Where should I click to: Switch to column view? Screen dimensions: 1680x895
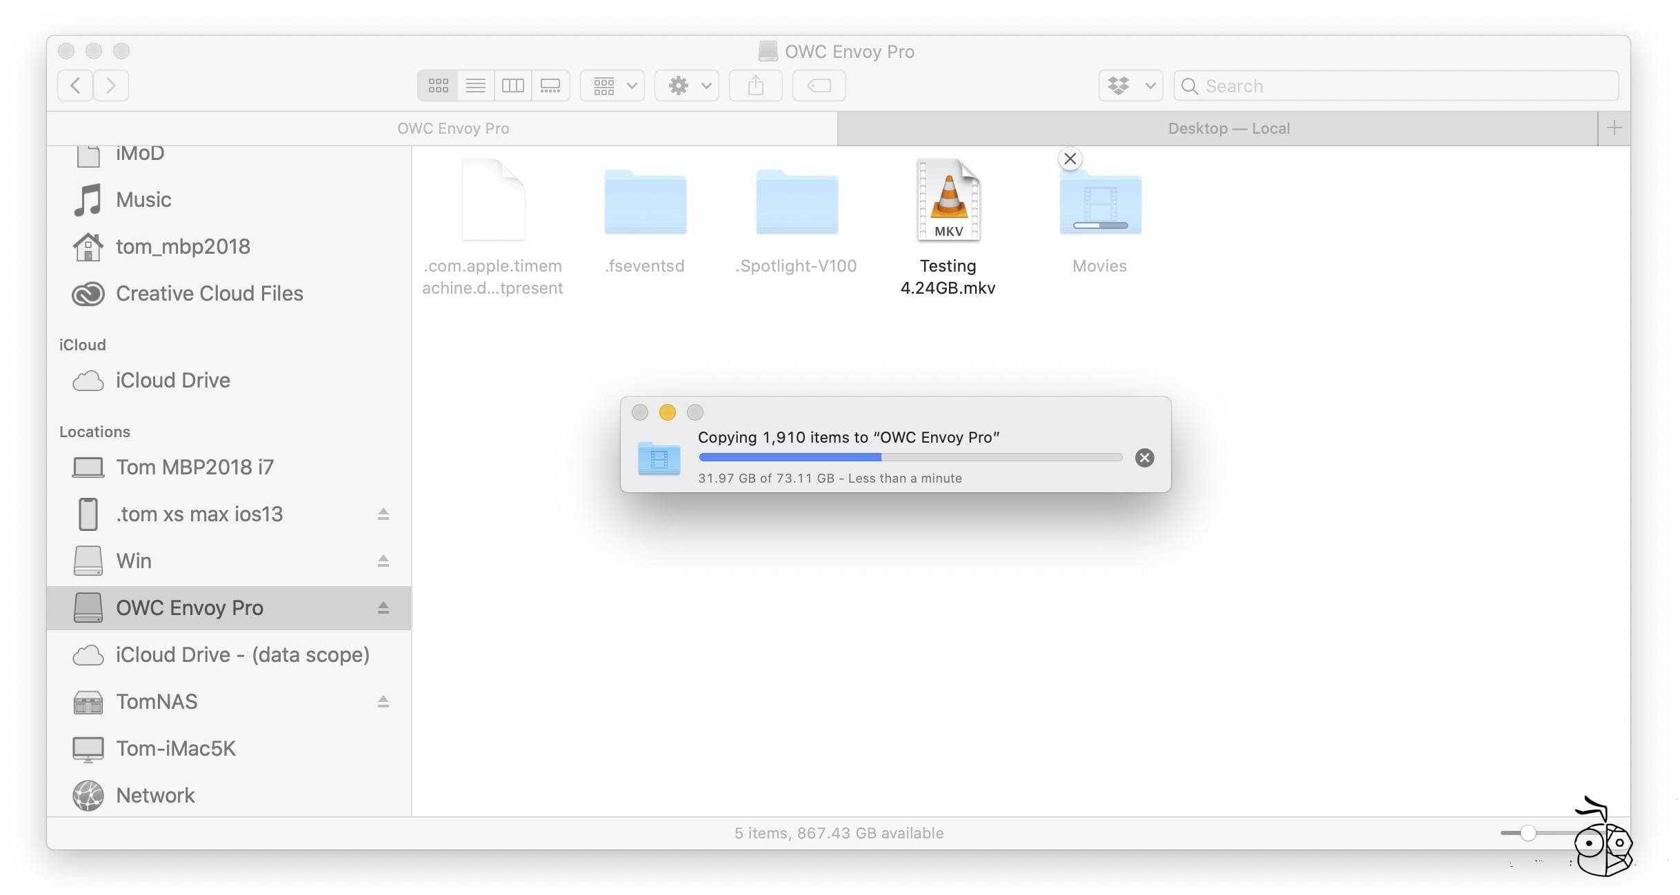point(512,85)
